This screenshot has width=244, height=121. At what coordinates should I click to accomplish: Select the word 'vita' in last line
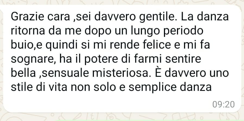tap(58, 87)
